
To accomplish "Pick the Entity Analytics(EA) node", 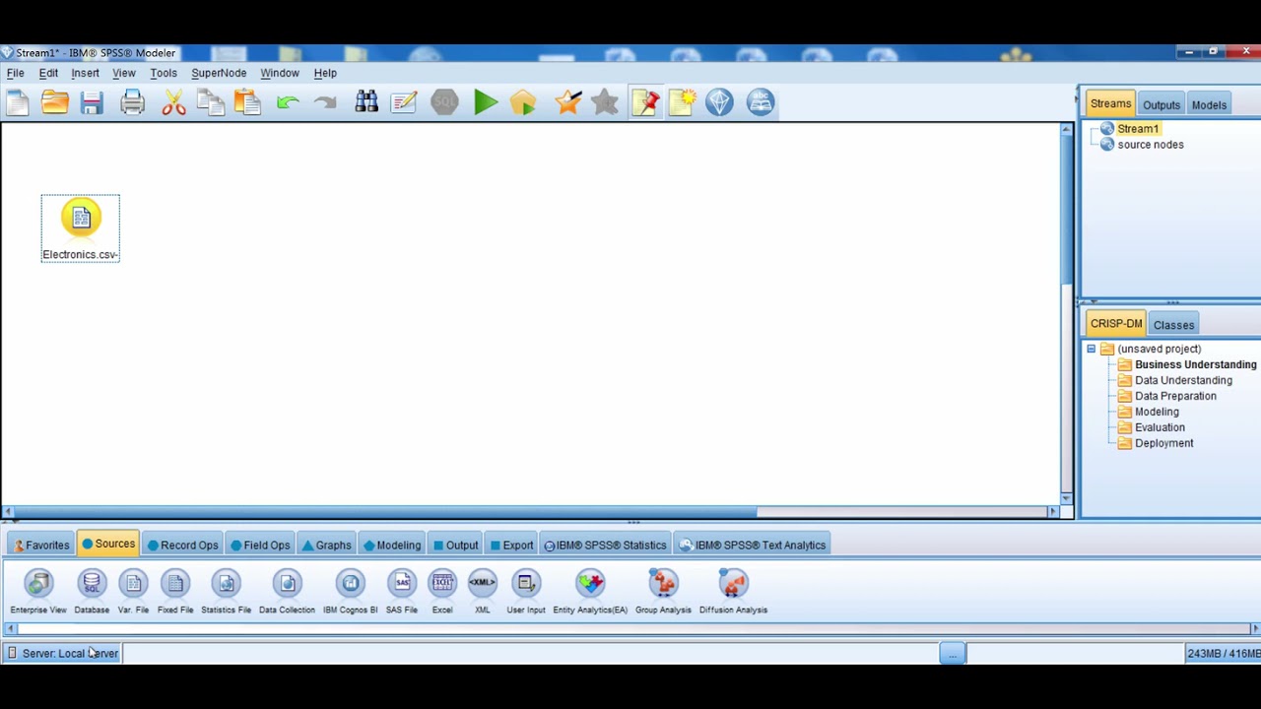I will pyautogui.click(x=590, y=592).
